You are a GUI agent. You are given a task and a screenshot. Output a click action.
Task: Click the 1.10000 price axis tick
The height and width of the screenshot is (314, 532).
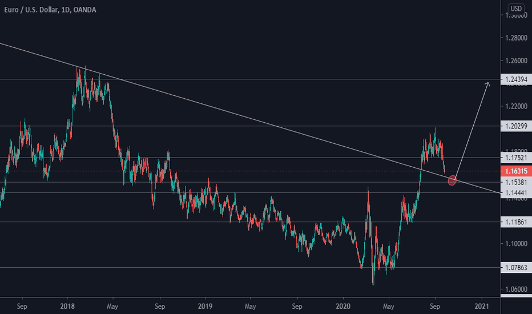pos(516,244)
